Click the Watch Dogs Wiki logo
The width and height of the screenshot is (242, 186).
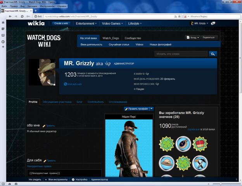click(44, 41)
